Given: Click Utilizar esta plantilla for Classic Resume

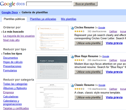Looking at the screenshot, I should click(x=88, y=97).
